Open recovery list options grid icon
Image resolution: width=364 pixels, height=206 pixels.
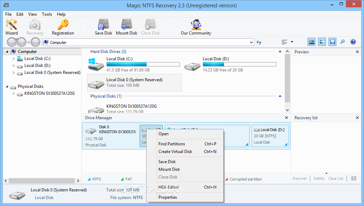[354, 178]
